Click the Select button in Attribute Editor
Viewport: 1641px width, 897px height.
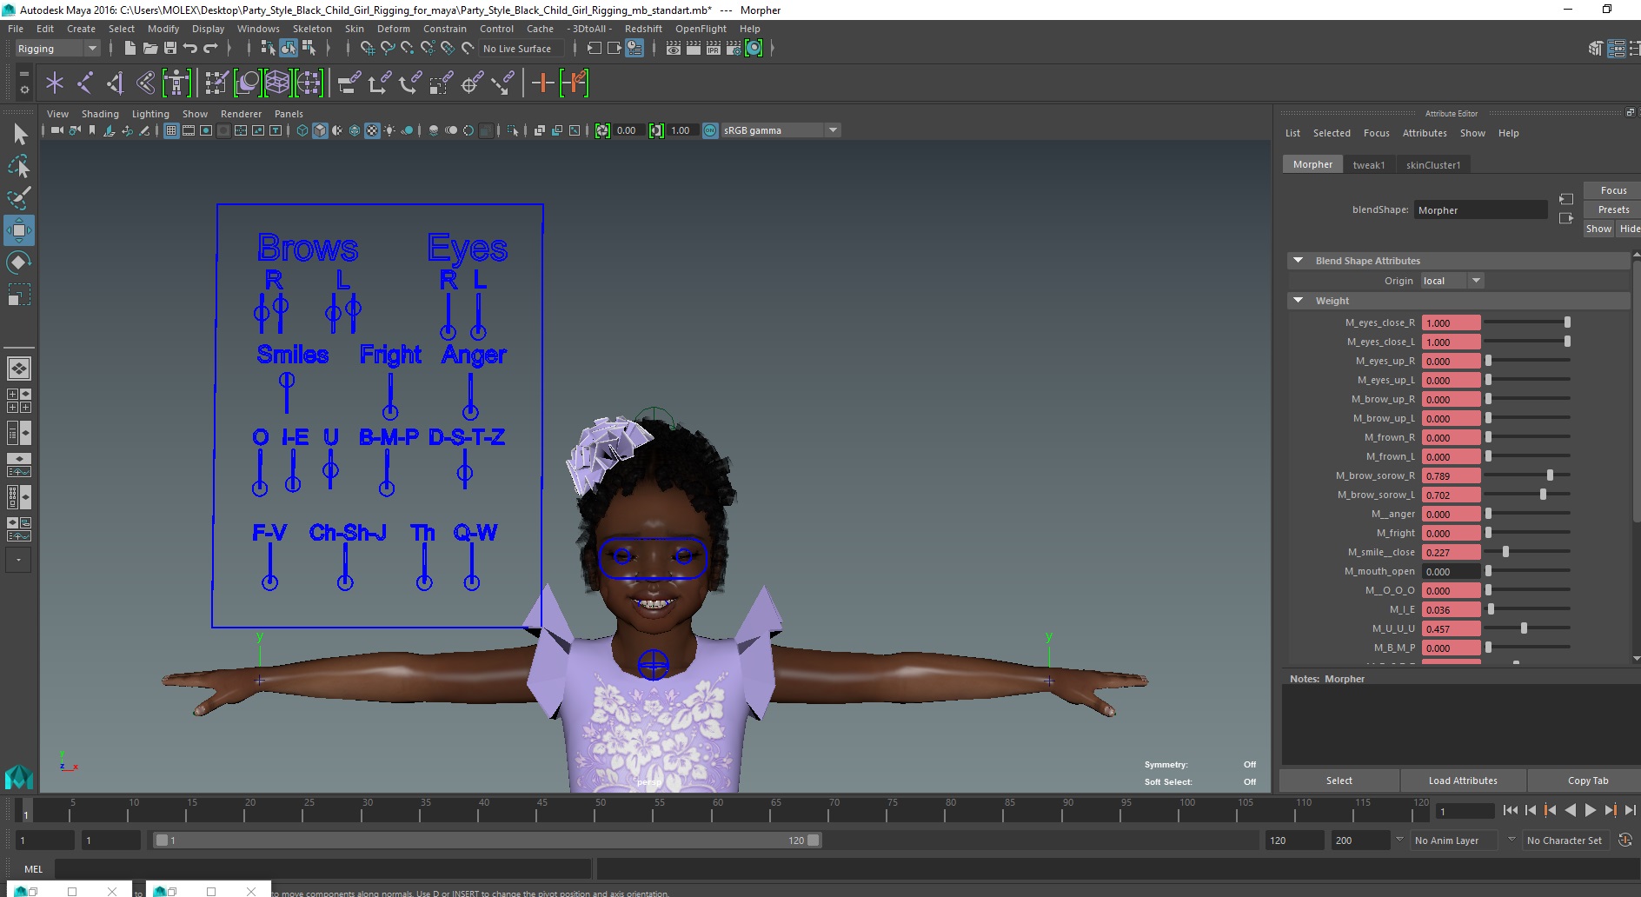pyautogui.click(x=1339, y=781)
